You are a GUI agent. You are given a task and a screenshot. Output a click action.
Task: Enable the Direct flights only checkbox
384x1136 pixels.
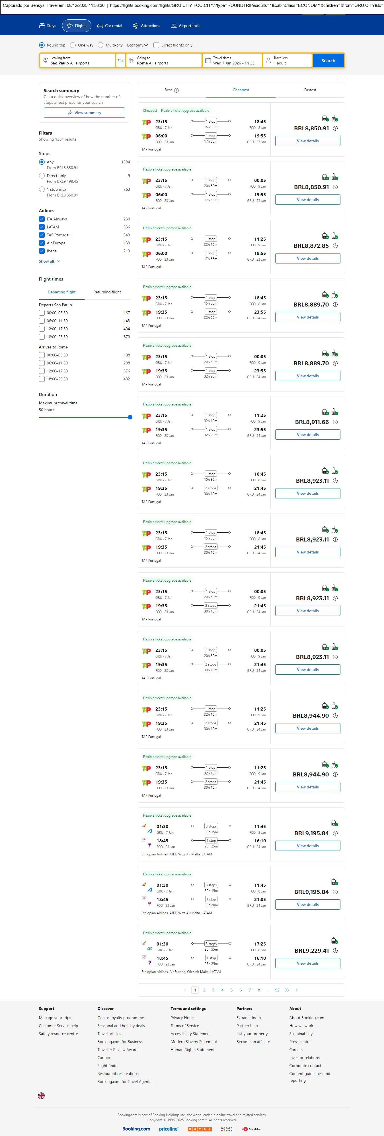tap(156, 45)
